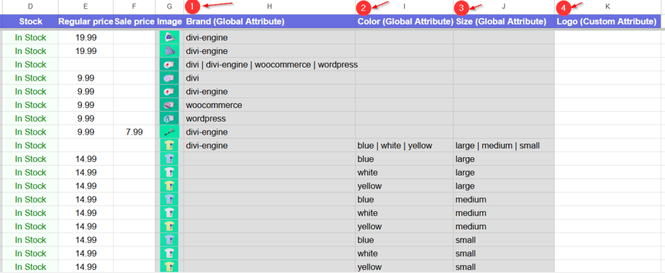Select 9.99 price in the woocommerce row
665x273 pixels.
86,105
